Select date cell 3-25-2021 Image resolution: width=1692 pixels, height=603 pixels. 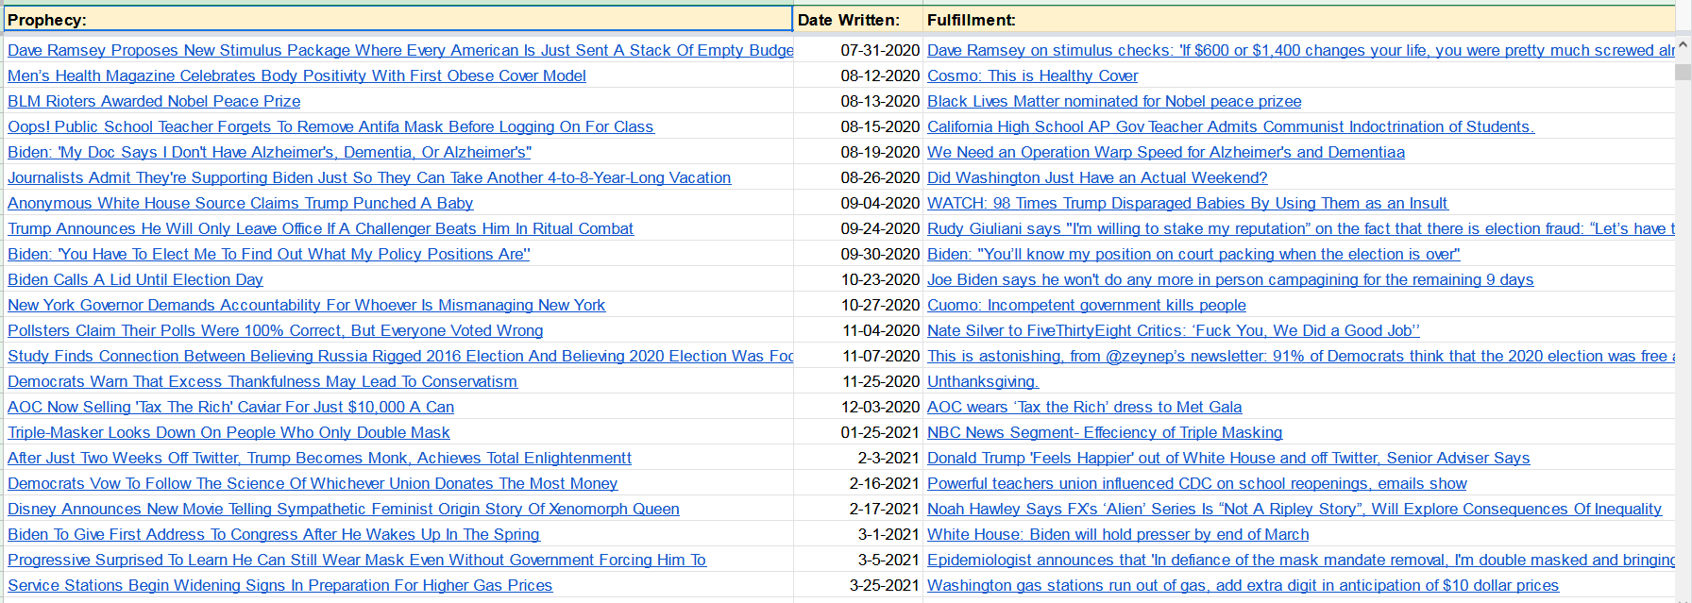(x=857, y=586)
